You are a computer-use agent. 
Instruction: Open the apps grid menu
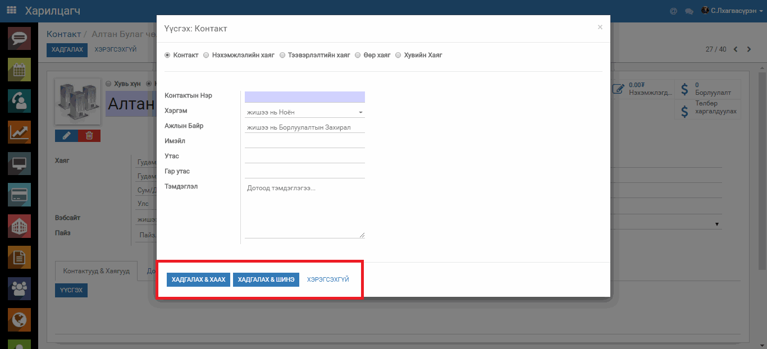point(11,11)
